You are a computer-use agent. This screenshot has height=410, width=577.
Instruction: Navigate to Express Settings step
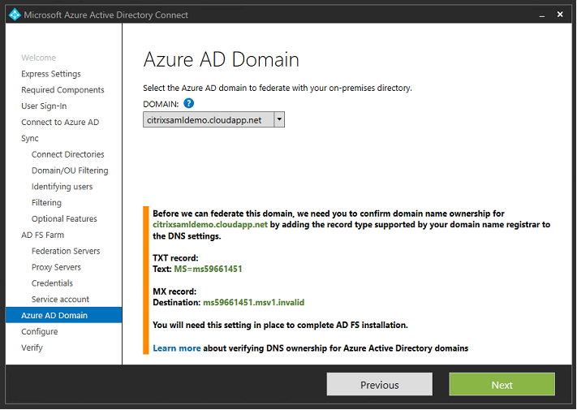[51, 74]
